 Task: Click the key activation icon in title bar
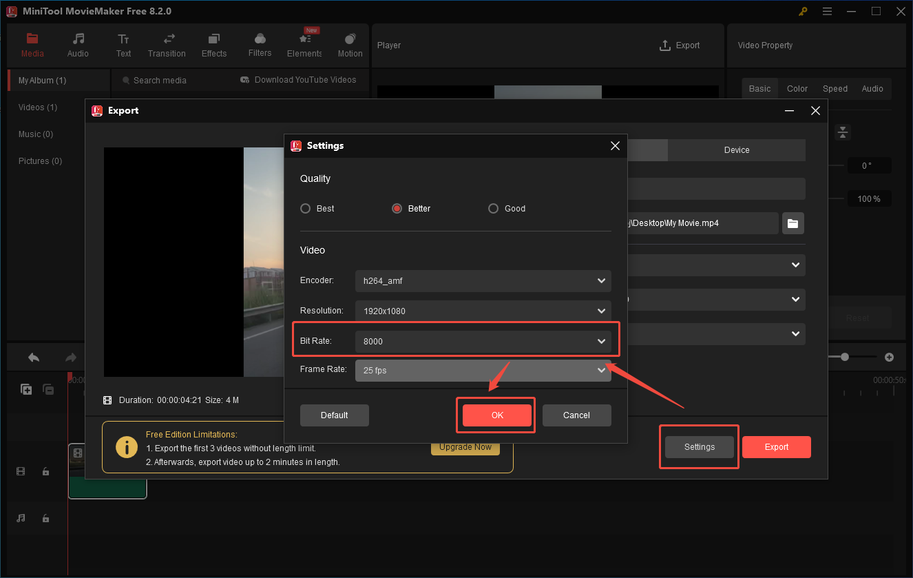tap(804, 12)
